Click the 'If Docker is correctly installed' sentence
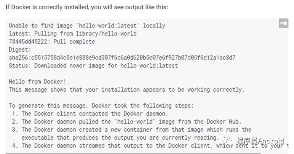 point(87,7)
